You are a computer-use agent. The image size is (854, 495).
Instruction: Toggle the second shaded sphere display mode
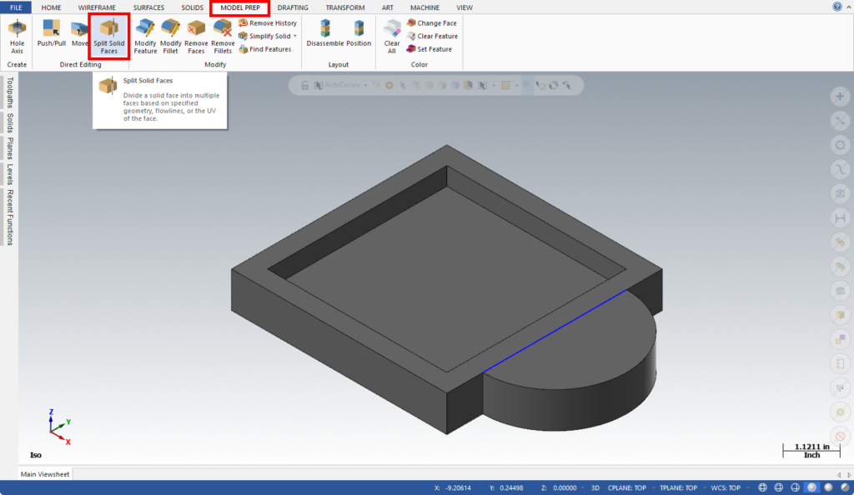828,488
